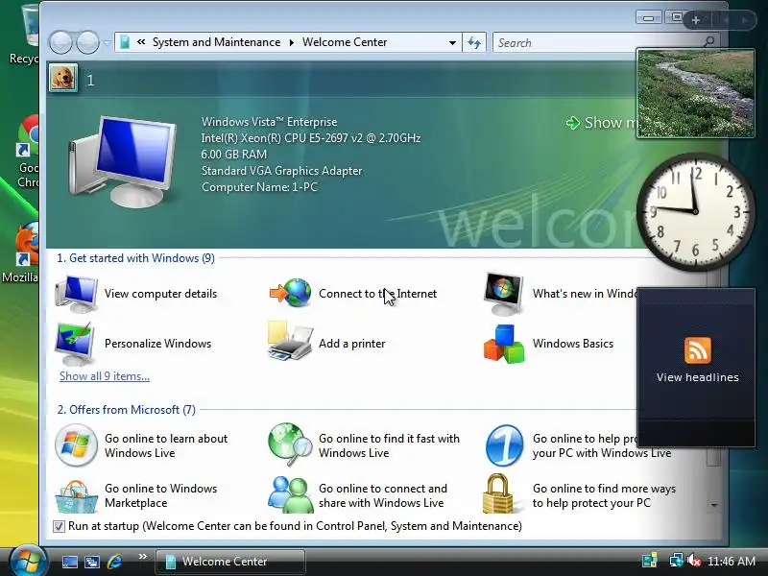Viewport: 768px width, 576px height.
Task: Select find it fast with Windows Live icon
Action: (290, 444)
